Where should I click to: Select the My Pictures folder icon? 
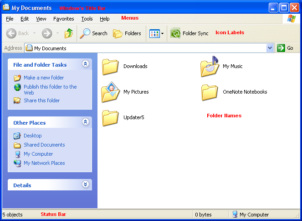[111, 92]
